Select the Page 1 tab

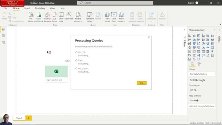19,118
